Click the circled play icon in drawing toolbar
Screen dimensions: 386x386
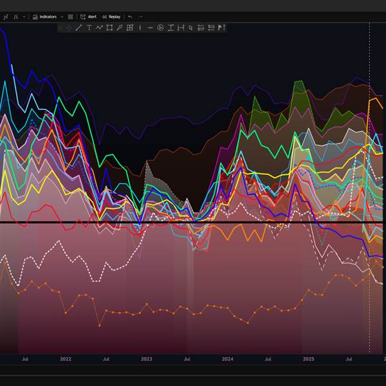click(161, 28)
